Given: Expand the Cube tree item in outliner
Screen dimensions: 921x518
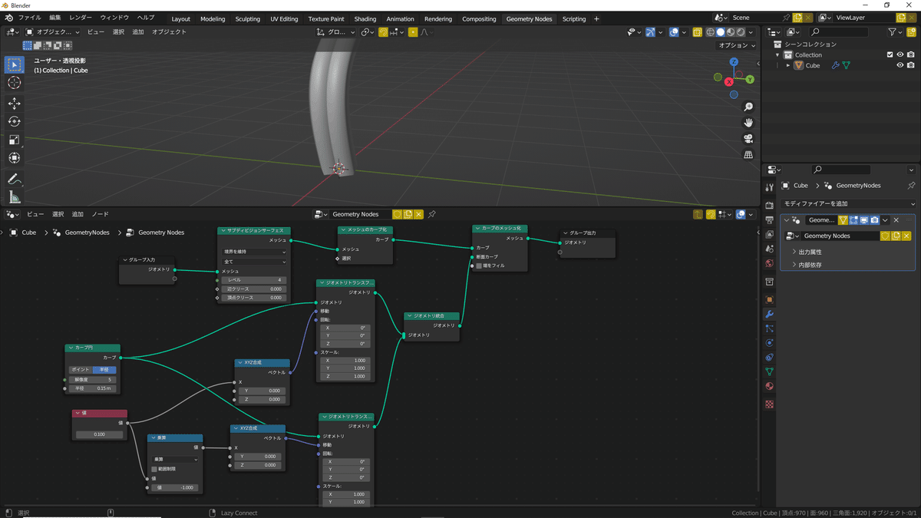Looking at the screenshot, I should tap(788, 65).
